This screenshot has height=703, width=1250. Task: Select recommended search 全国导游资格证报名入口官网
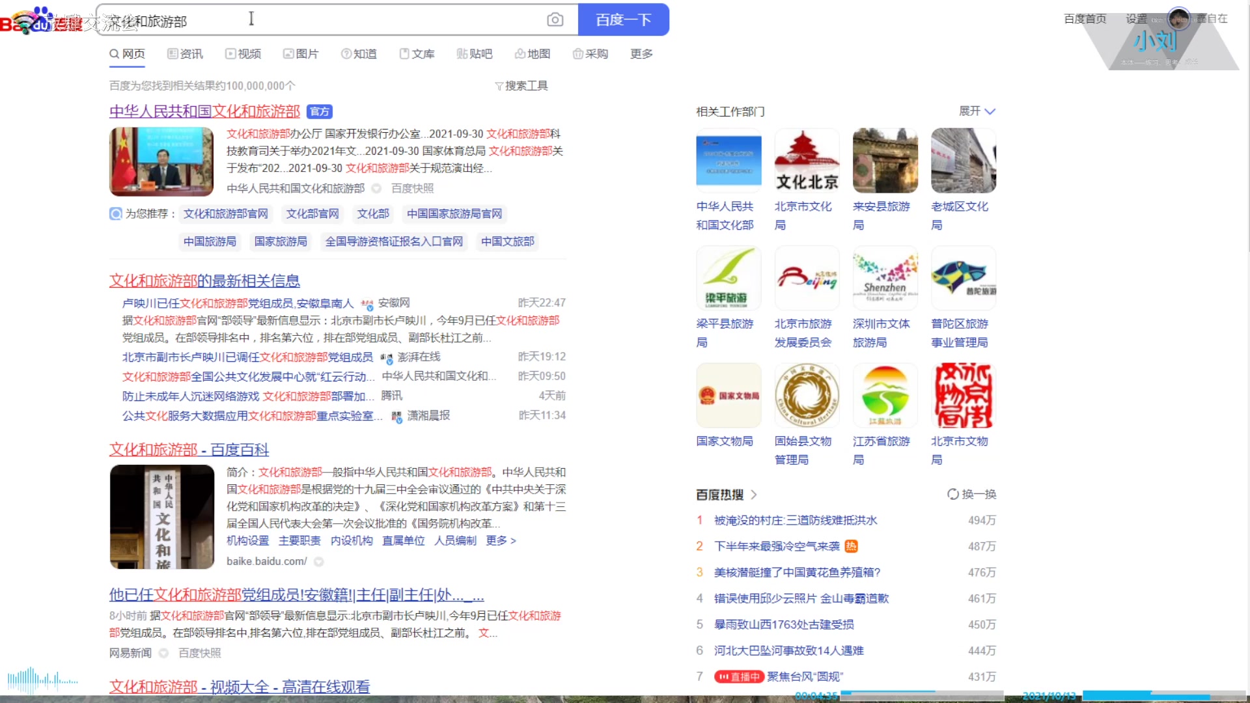(394, 241)
